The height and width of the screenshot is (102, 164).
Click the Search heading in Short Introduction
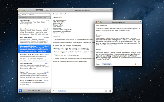(x=98, y=50)
